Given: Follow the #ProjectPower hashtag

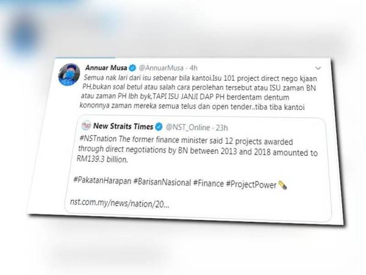Looking at the screenshot, I should click(x=251, y=185).
